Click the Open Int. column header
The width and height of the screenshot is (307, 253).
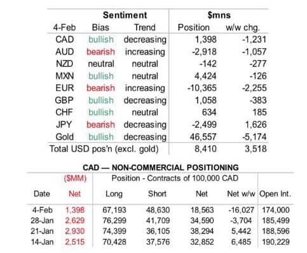(275, 194)
